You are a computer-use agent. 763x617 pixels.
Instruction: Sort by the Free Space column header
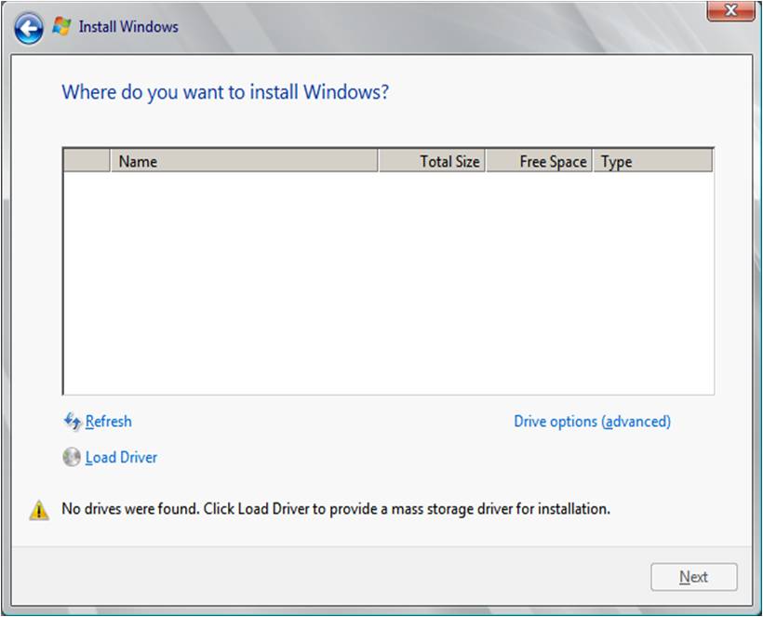(539, 161)
